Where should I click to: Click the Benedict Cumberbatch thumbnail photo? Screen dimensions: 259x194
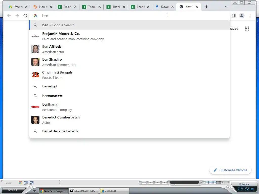35,120
